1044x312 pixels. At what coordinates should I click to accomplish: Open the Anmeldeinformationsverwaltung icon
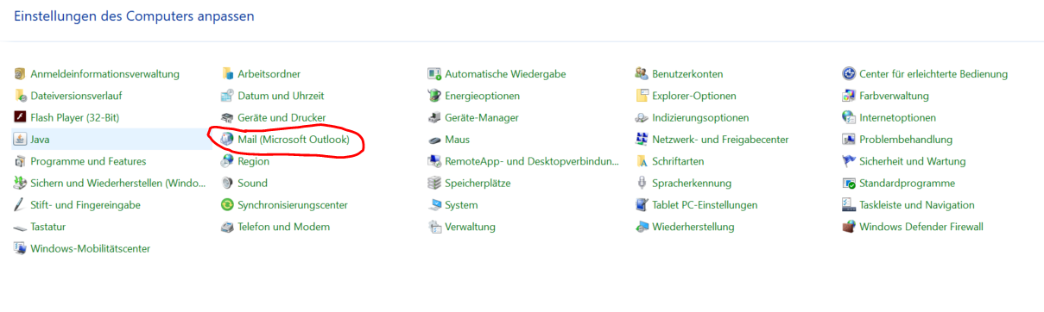pyautogui.click(x=21, y=74)
